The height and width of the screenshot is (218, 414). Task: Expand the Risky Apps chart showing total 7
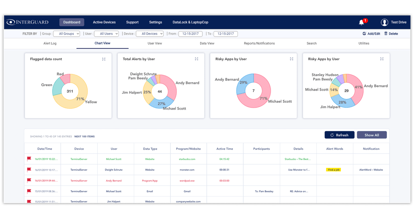tap(292, 59)
